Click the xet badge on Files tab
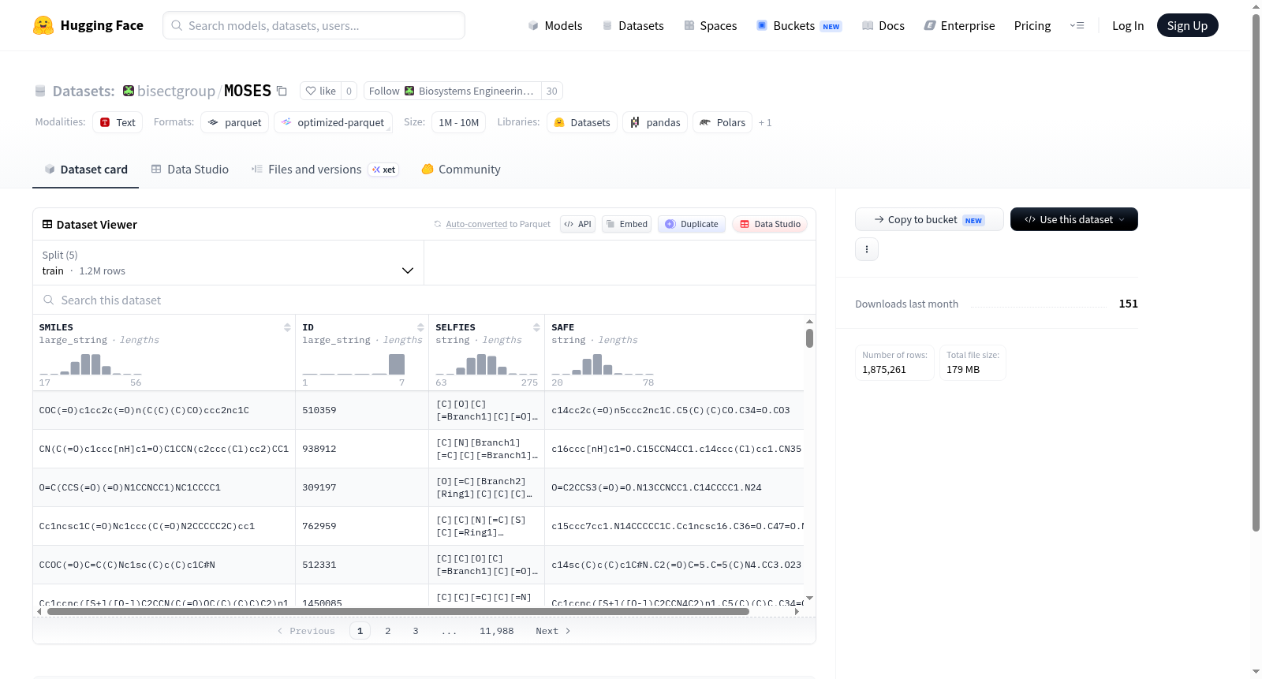The image size is (1262, 679). [384, 170]
